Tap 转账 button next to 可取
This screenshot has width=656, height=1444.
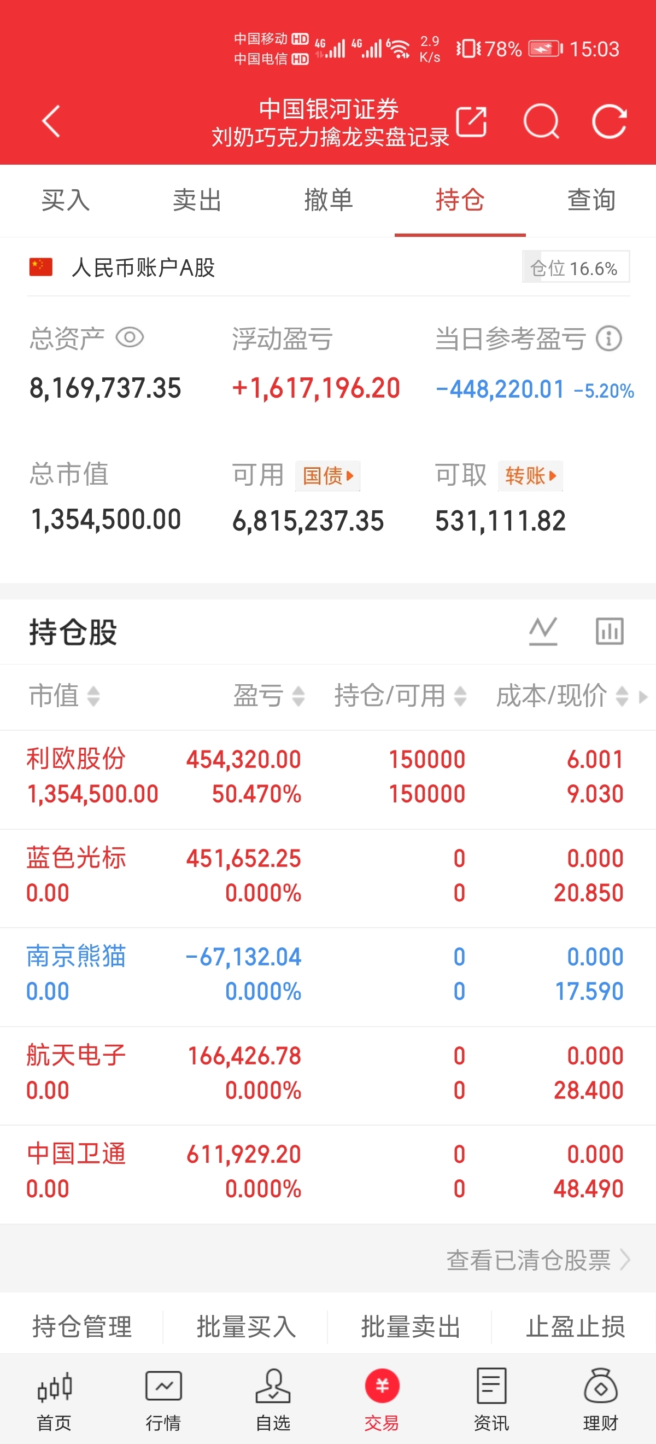pos(530,476)
